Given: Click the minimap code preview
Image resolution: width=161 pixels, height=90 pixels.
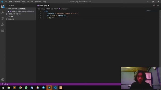Looking at the screenshot, I should click(x=148, y=10).
